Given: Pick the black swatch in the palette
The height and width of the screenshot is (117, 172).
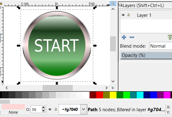Looking at the screenshot, I should pyautogui.click(x=1, y=95).
